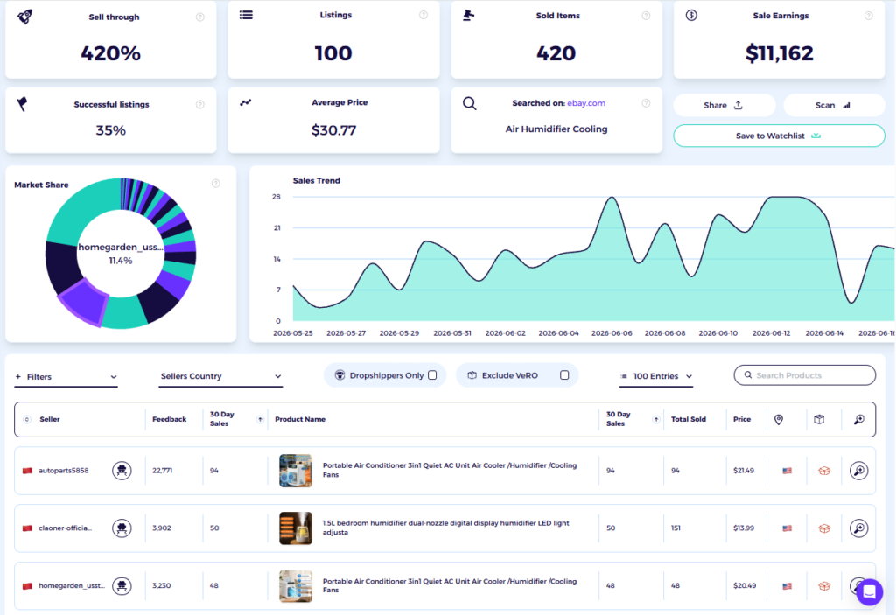The width and height of the screenshot is (896, 615).
Task: Click the dollar icon in Sale Earnings card
Action: click(x=691, y=16)
